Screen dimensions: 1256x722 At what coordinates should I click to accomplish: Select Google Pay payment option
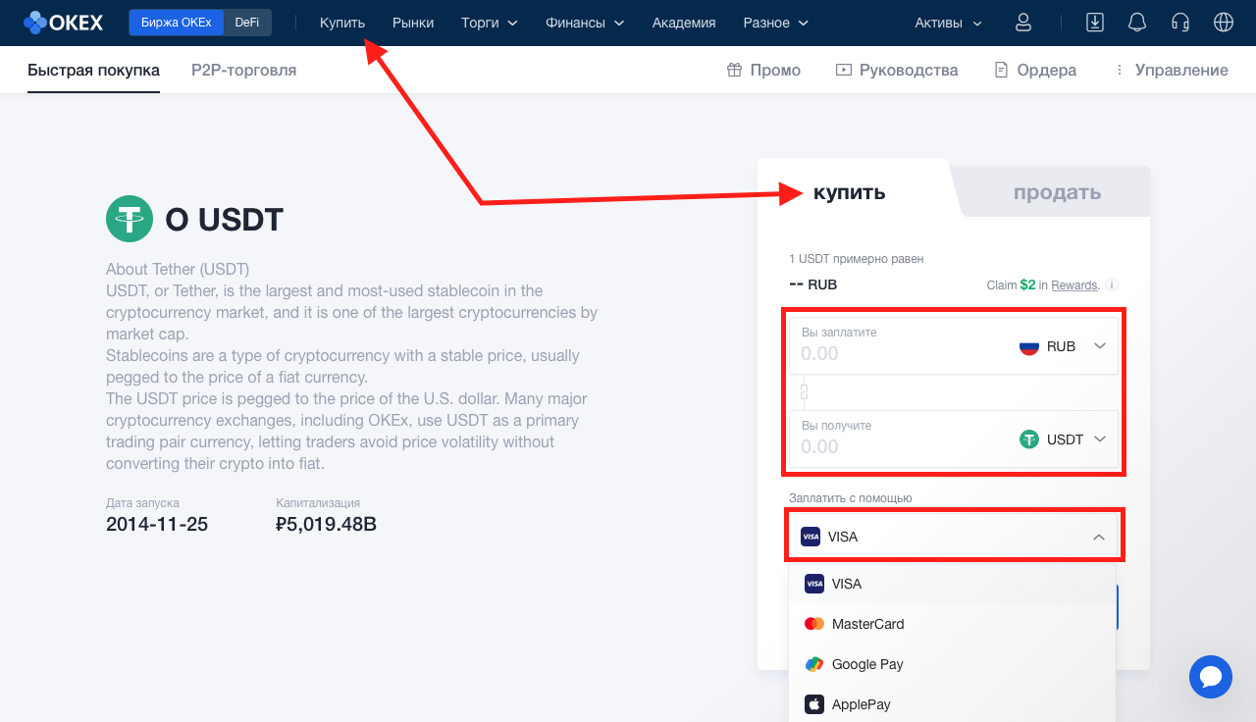[952, 664]
